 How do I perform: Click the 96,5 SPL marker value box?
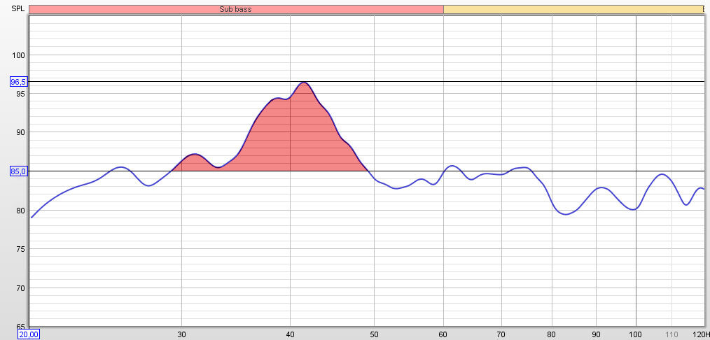click(x=19, y=82)
